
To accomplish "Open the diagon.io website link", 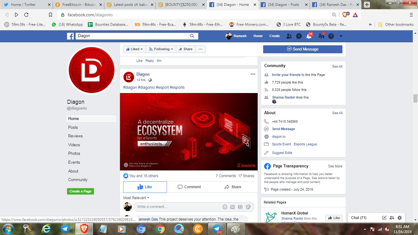I will 279,136.
